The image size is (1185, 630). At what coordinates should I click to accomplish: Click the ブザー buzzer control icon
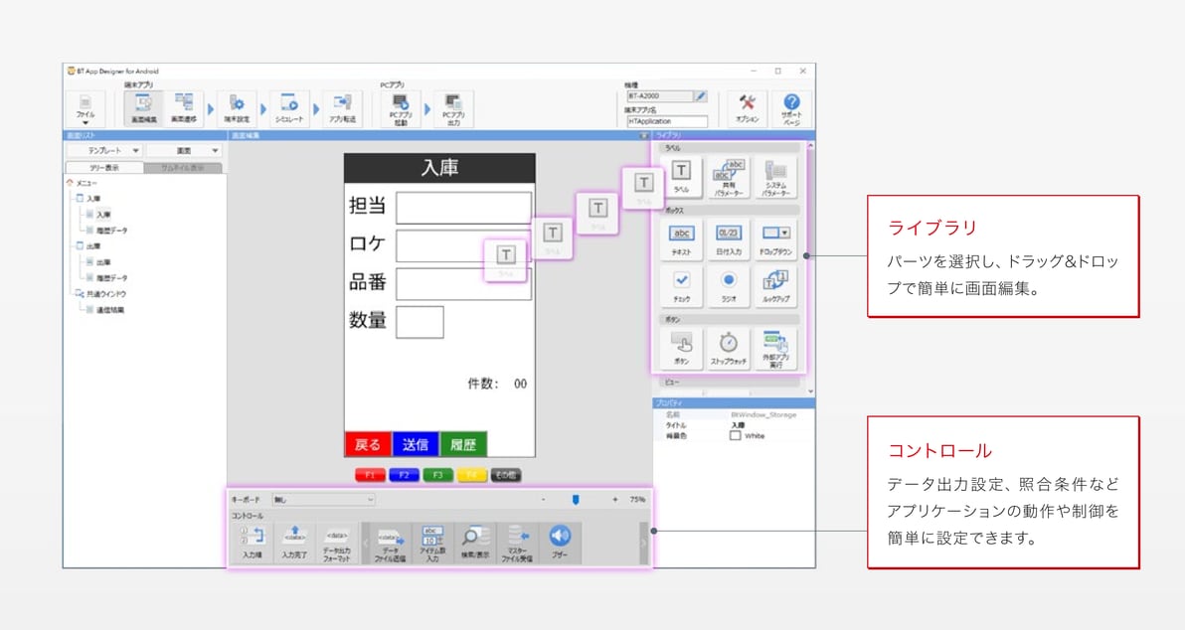560,543
